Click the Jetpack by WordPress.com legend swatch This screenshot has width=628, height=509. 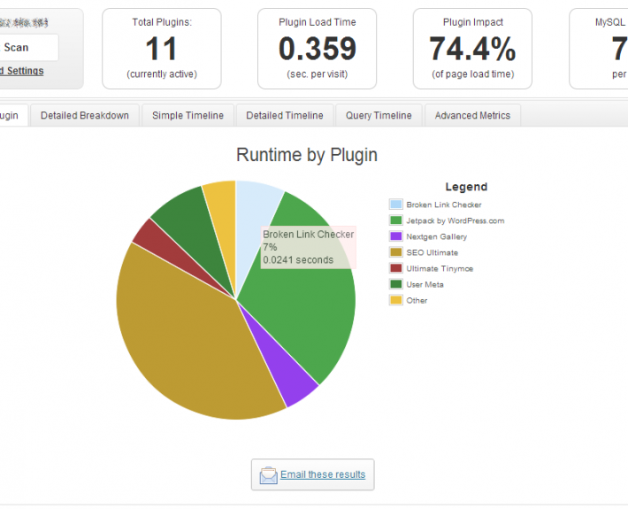395,220
